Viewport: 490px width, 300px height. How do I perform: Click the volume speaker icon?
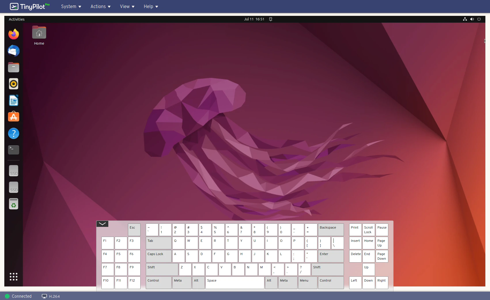pyautogui.click(x=472, y=19)
